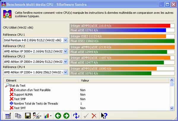
Task: Open Référence CPU 2 dropdown arrow
Action: [x=65, y=51]
